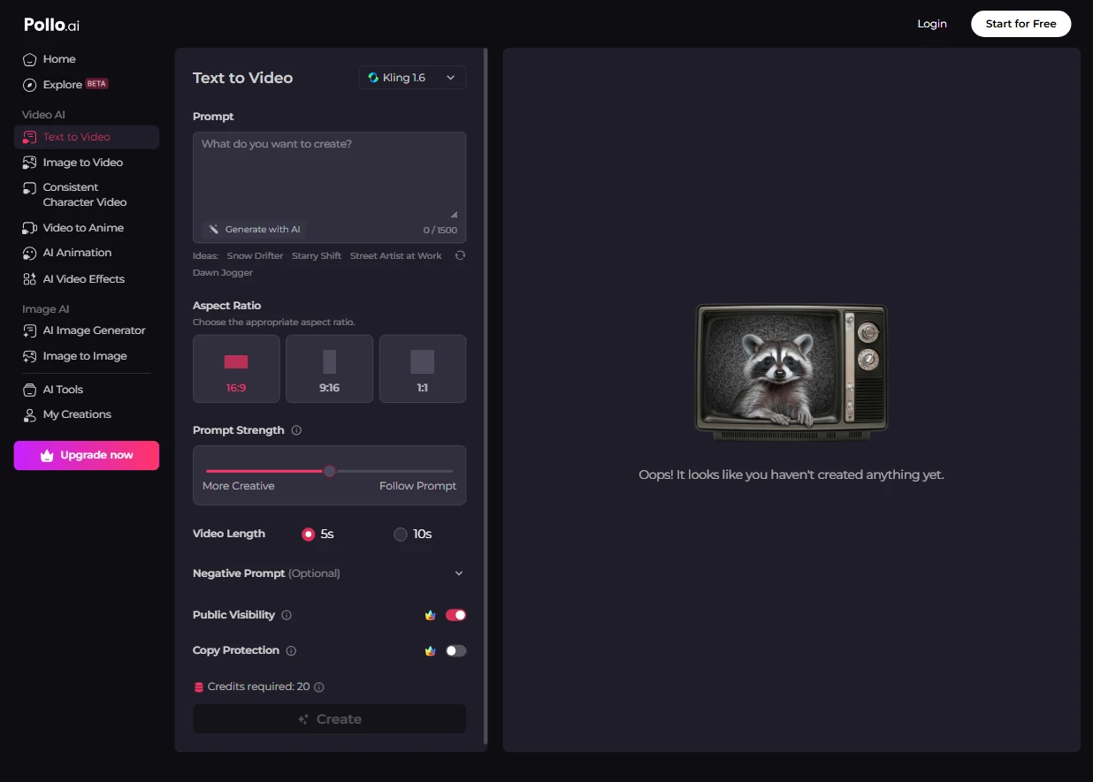The height and width of the screenshot is (782, 1093).
Task: Choose the 16:9 aspect ratio
Action: (236, 368)
